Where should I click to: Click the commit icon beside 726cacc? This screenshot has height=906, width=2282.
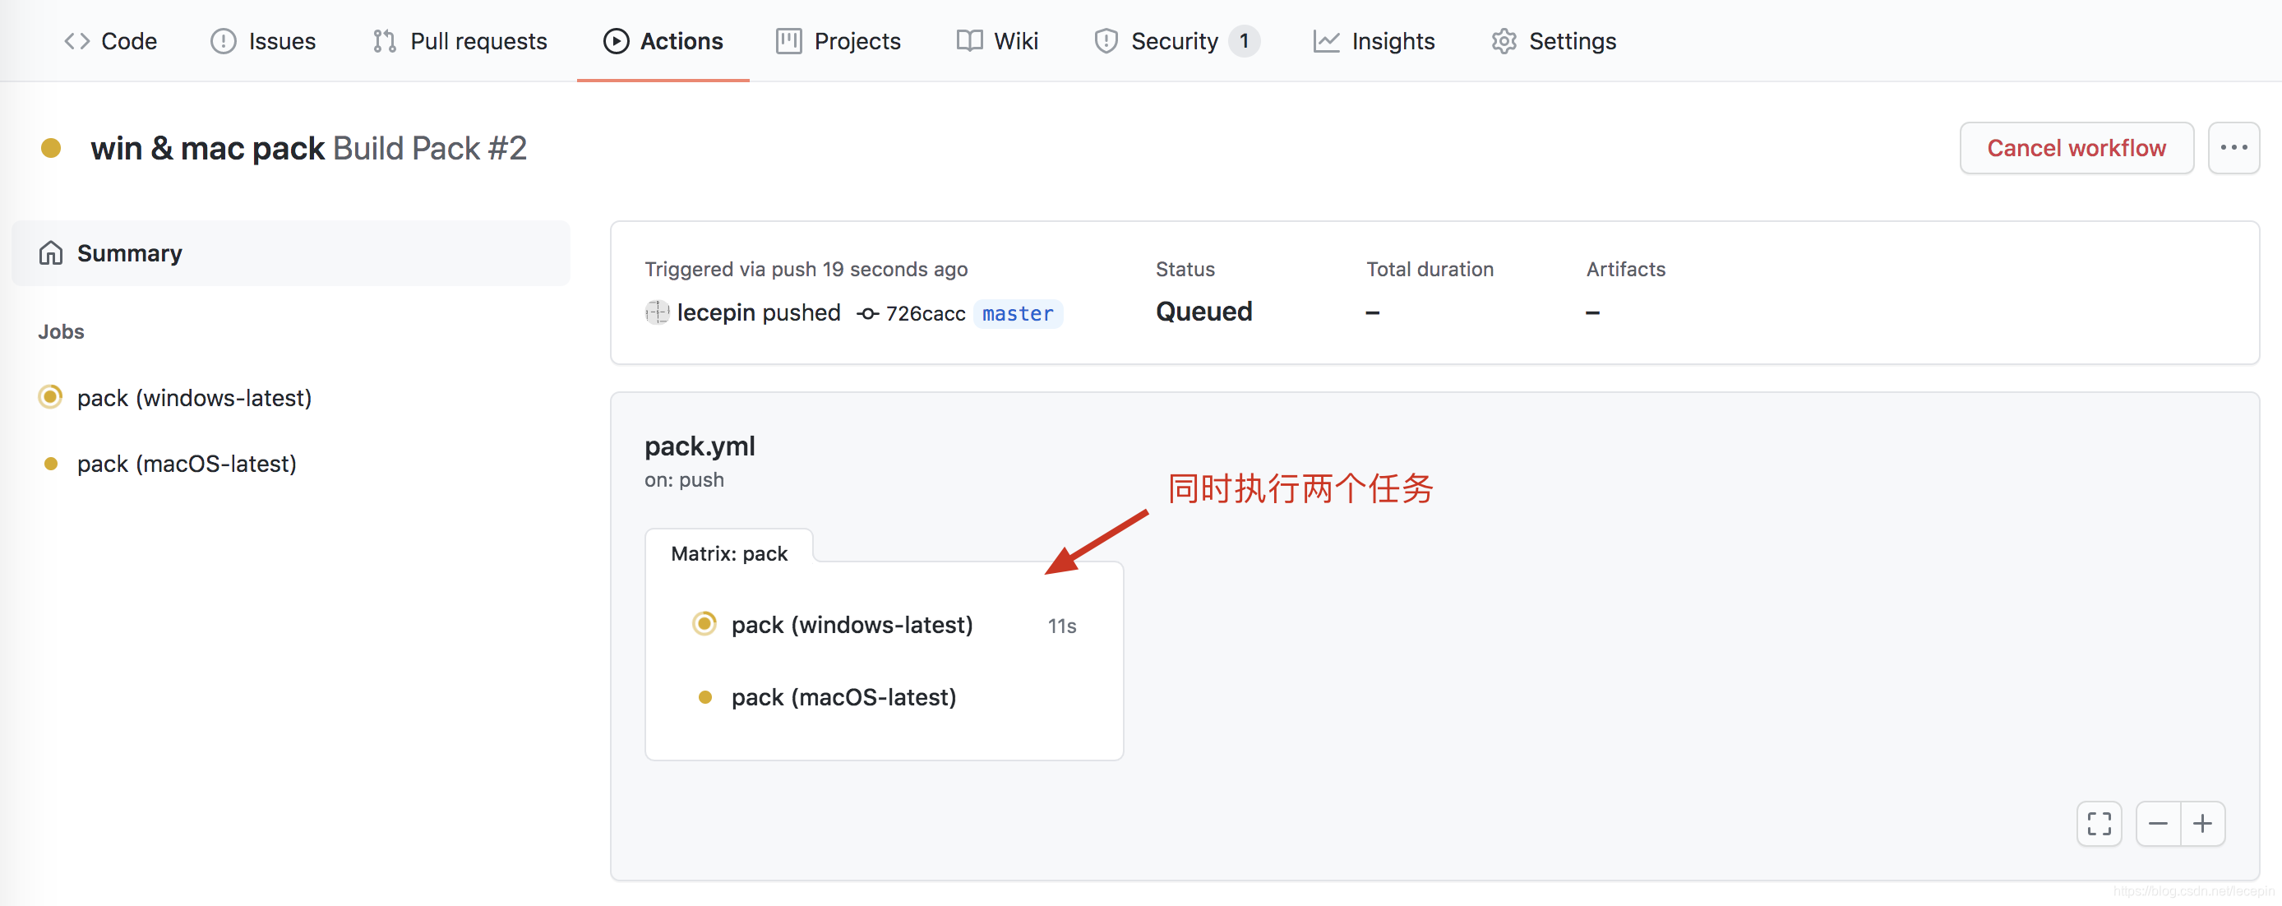867,313
